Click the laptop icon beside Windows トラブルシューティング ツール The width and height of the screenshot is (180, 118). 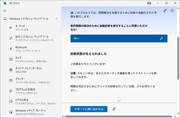coord(5,19)
